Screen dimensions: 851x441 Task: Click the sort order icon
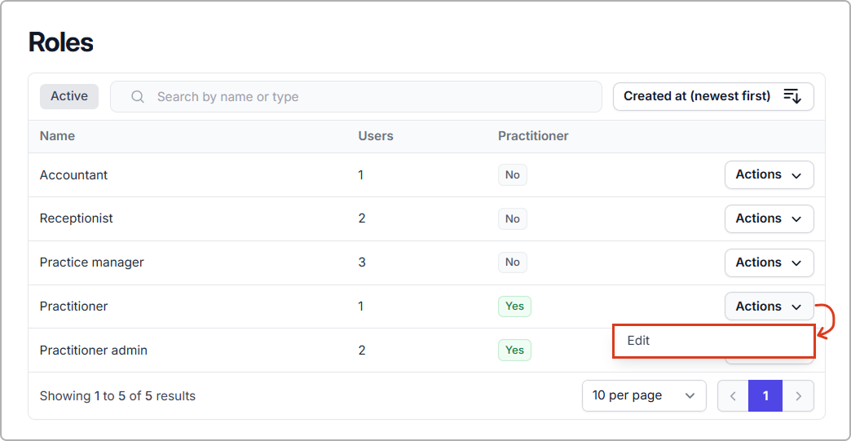tap(792, 96)
